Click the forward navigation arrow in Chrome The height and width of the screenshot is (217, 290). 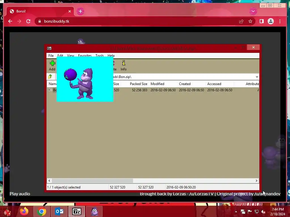click(19, 21)
